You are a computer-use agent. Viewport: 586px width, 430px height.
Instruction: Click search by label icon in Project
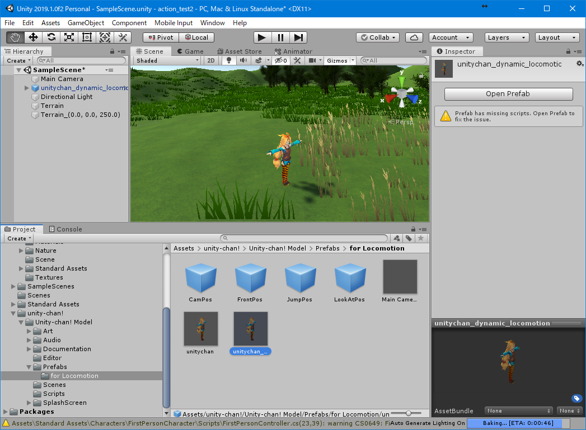(409, 238)
